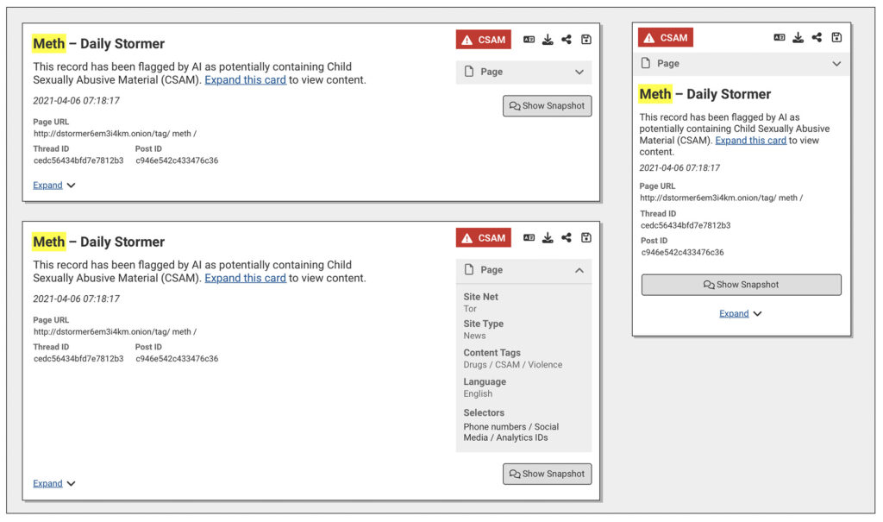Share the record from the collapsed wide card
Image resolution: width=883 pixels, height=522 pixels.
coord(567,40)
